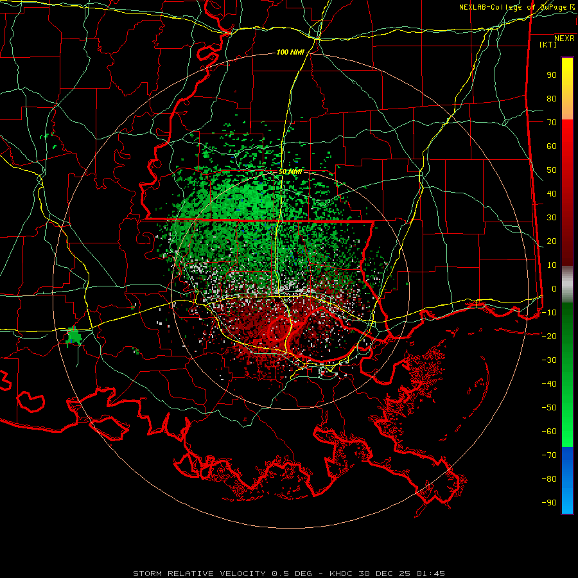Screen dimensions: 578x578
Task: Click the positive 10 knot scale value
Action: [x=552, y=265]
